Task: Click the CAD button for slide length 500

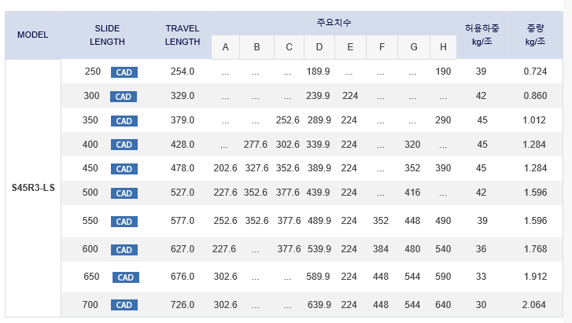Action: tap(124, 193)
